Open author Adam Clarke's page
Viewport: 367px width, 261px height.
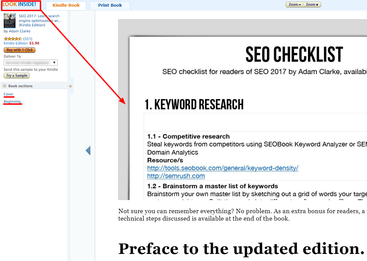click(x=20, y=31)
